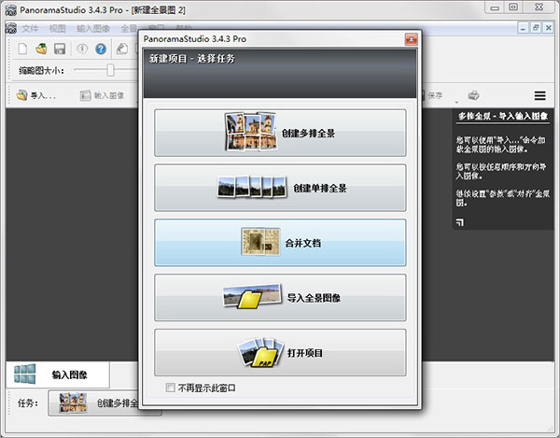Viewport: 560px width, 438px height.
Task: Open the 视图 menu
Action: (x=57, y=29)
